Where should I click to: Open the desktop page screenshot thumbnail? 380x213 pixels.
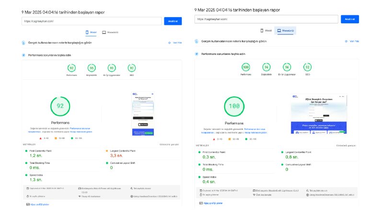coord(319,114)
